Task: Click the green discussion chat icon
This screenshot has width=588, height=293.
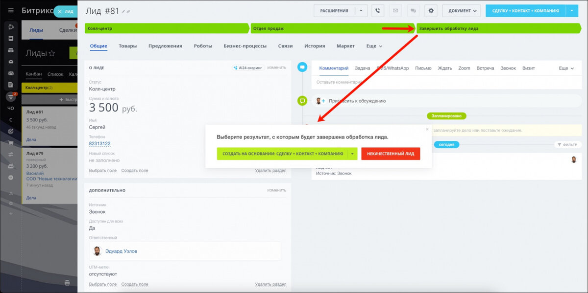Action: tap(302, 101)
